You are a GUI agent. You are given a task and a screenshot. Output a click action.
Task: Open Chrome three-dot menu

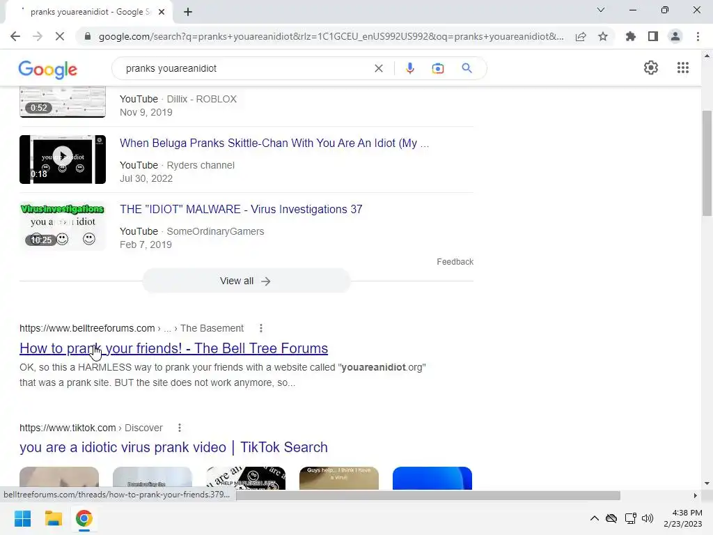[698, 36]
